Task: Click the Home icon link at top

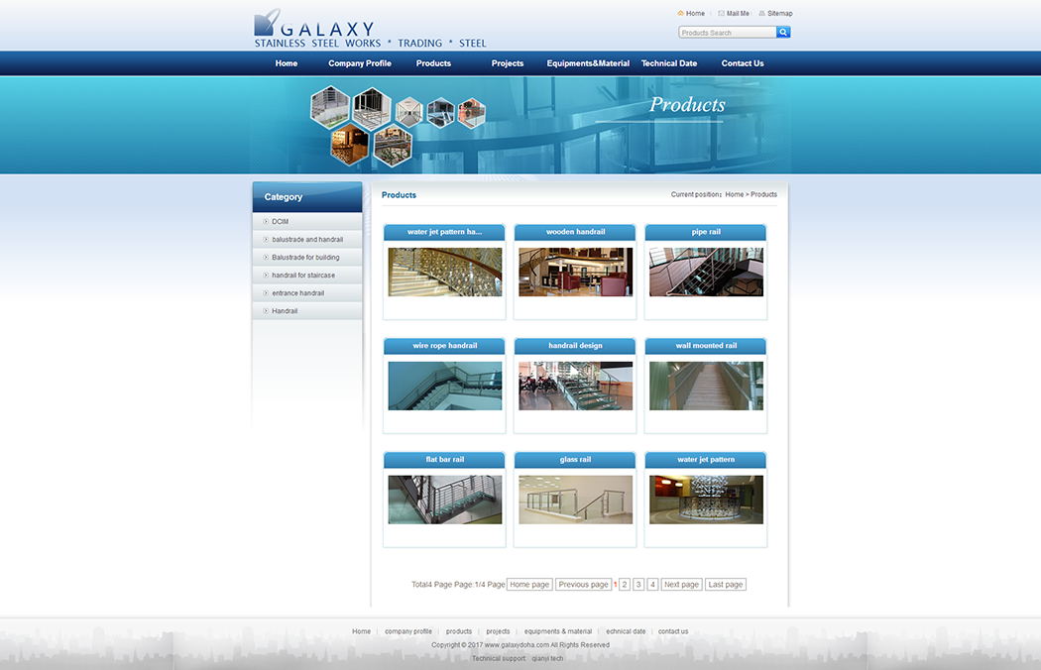Action: [x=691, y=14]
